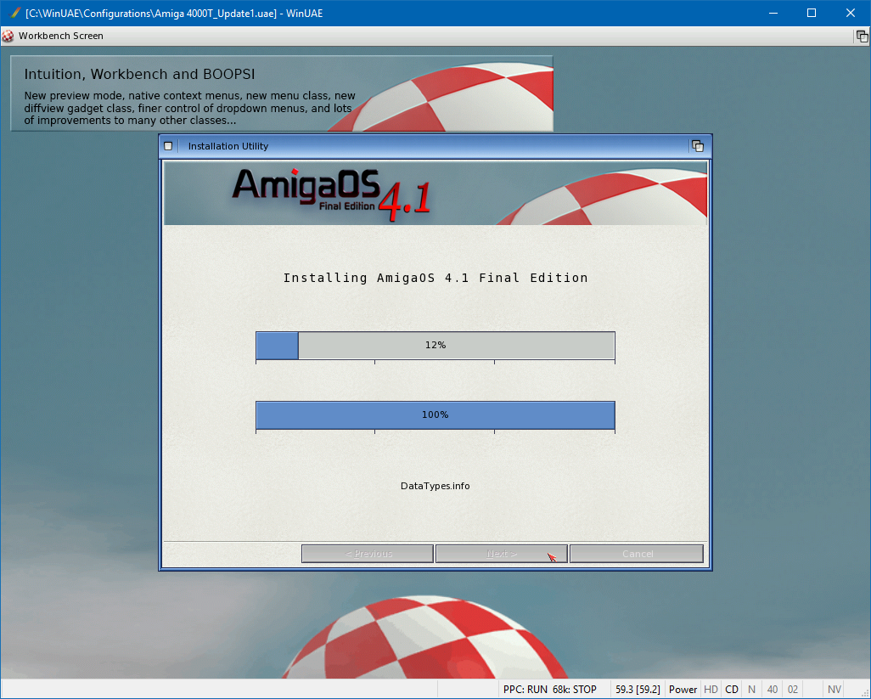Click the Installation Utility window close gadget
This screenshot has height=699, width=871.
pos(168,146)
